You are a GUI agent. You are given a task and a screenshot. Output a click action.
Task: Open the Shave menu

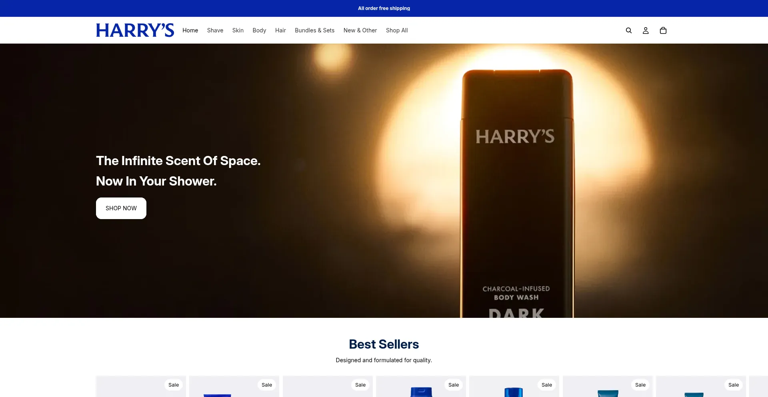(215, 30)
